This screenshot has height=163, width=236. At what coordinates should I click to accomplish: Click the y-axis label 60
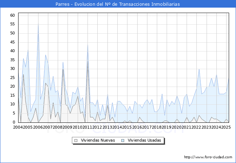(13, 15)
